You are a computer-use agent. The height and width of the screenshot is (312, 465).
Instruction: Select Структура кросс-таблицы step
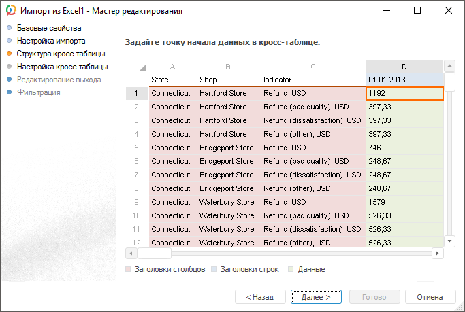61,54
